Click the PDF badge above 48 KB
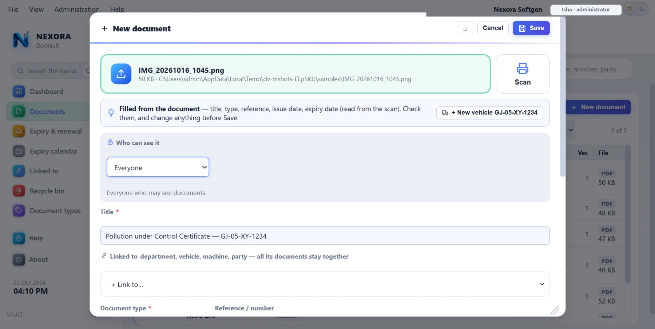655x329 pixels. pyautogui.click(x=607, y=204)
